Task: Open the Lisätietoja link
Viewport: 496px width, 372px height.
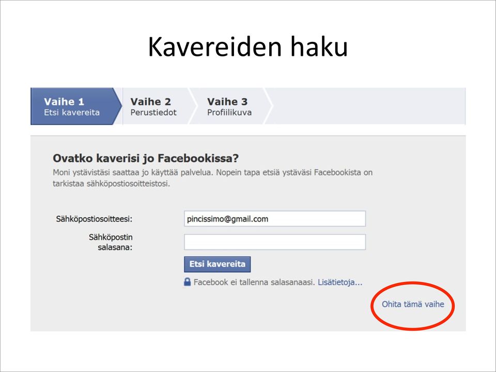Action: pyautogui.click(x=340, y=282)
